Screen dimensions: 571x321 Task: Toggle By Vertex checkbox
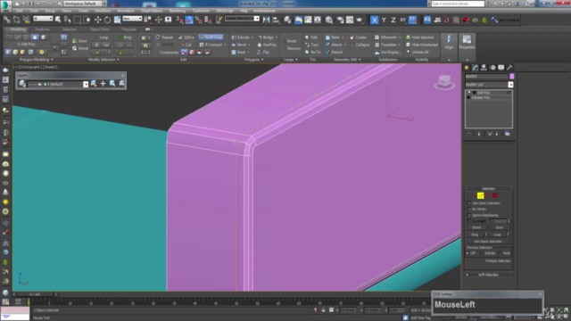[x=469, y=210]
